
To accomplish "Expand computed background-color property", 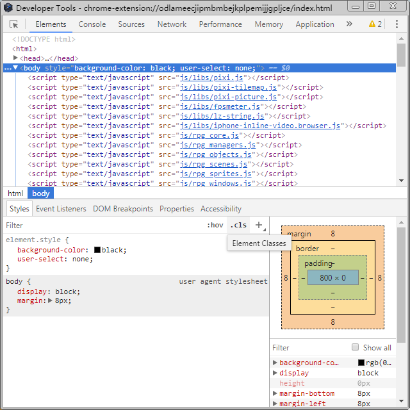I will [x=275, y=363].
